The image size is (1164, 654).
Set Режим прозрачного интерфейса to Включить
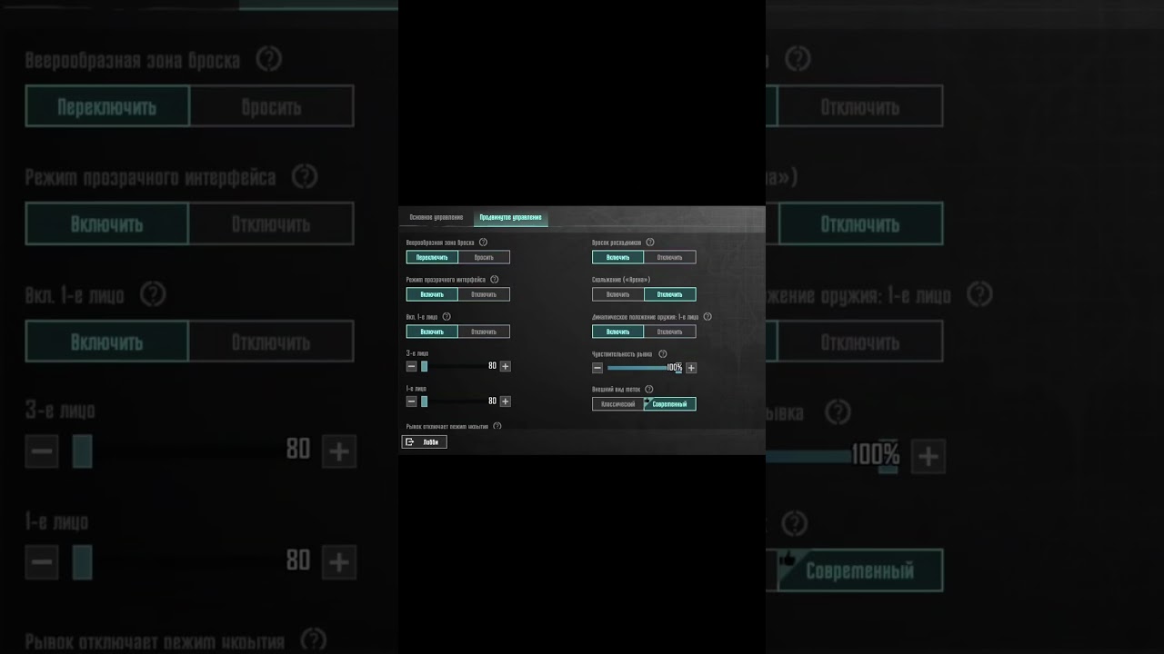(x=433, y=294)
